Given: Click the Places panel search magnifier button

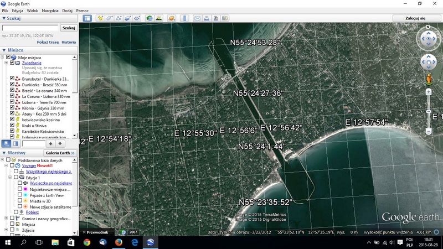Looking at the screenshot, I should click(6, 143).
